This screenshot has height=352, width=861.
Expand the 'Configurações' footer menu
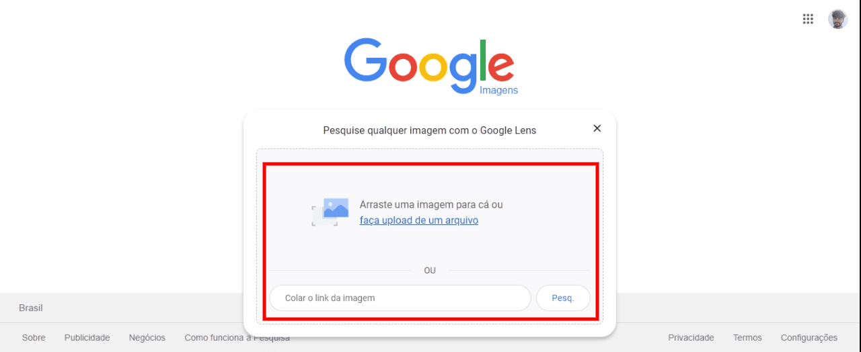coord(809,338)
